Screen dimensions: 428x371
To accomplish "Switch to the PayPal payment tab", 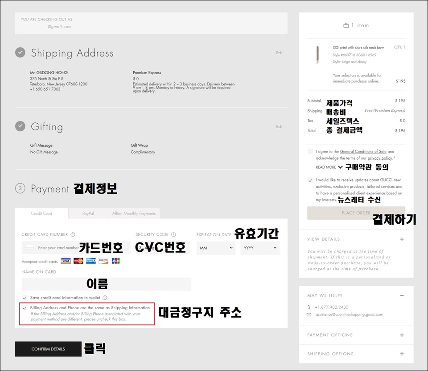I will pos(88,213).
